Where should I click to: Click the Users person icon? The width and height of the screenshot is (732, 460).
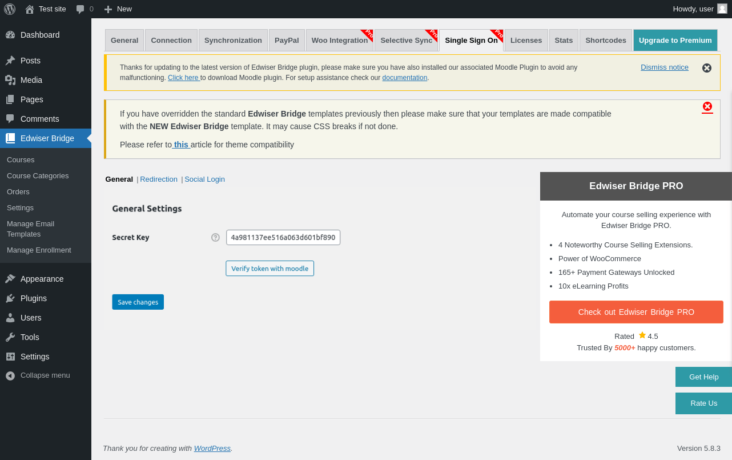click(10, 318)
